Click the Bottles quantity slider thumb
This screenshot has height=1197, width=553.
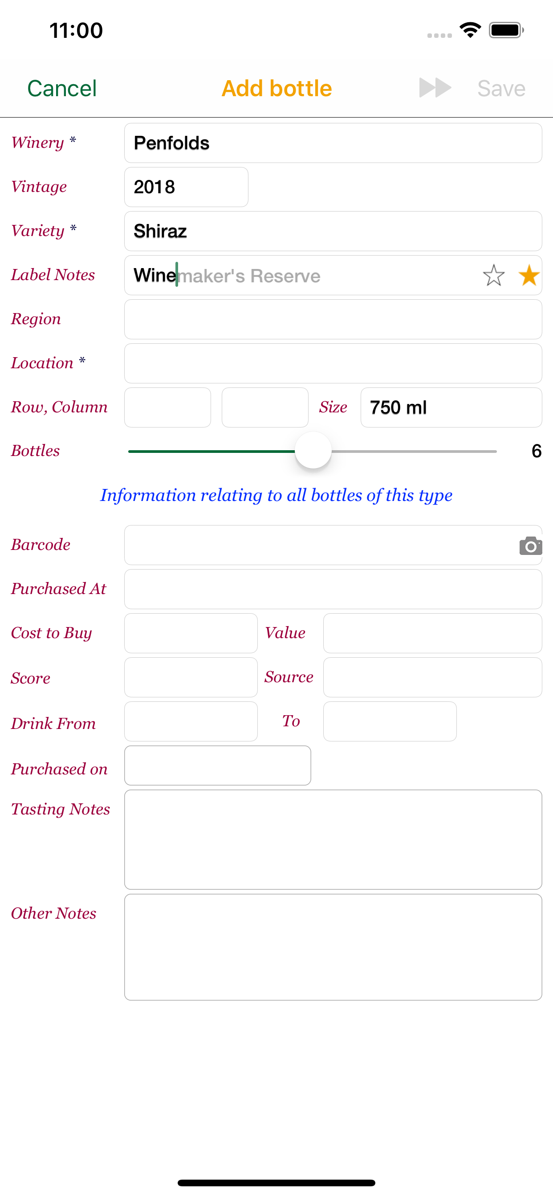[x=313, y=451]
